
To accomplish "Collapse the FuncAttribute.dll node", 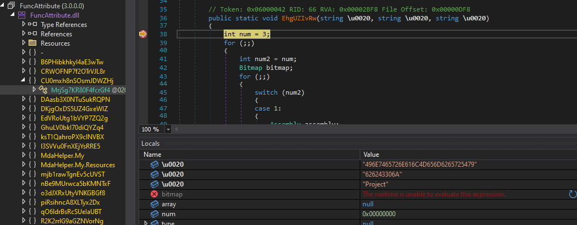I will 13,15.
